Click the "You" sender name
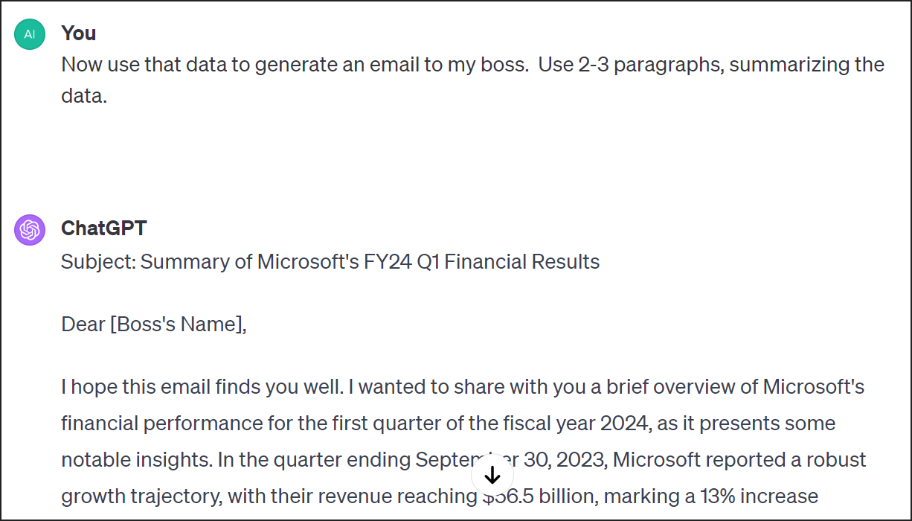Image resolution: width=912 pixels, height=521 pixels. pos(79,33)
